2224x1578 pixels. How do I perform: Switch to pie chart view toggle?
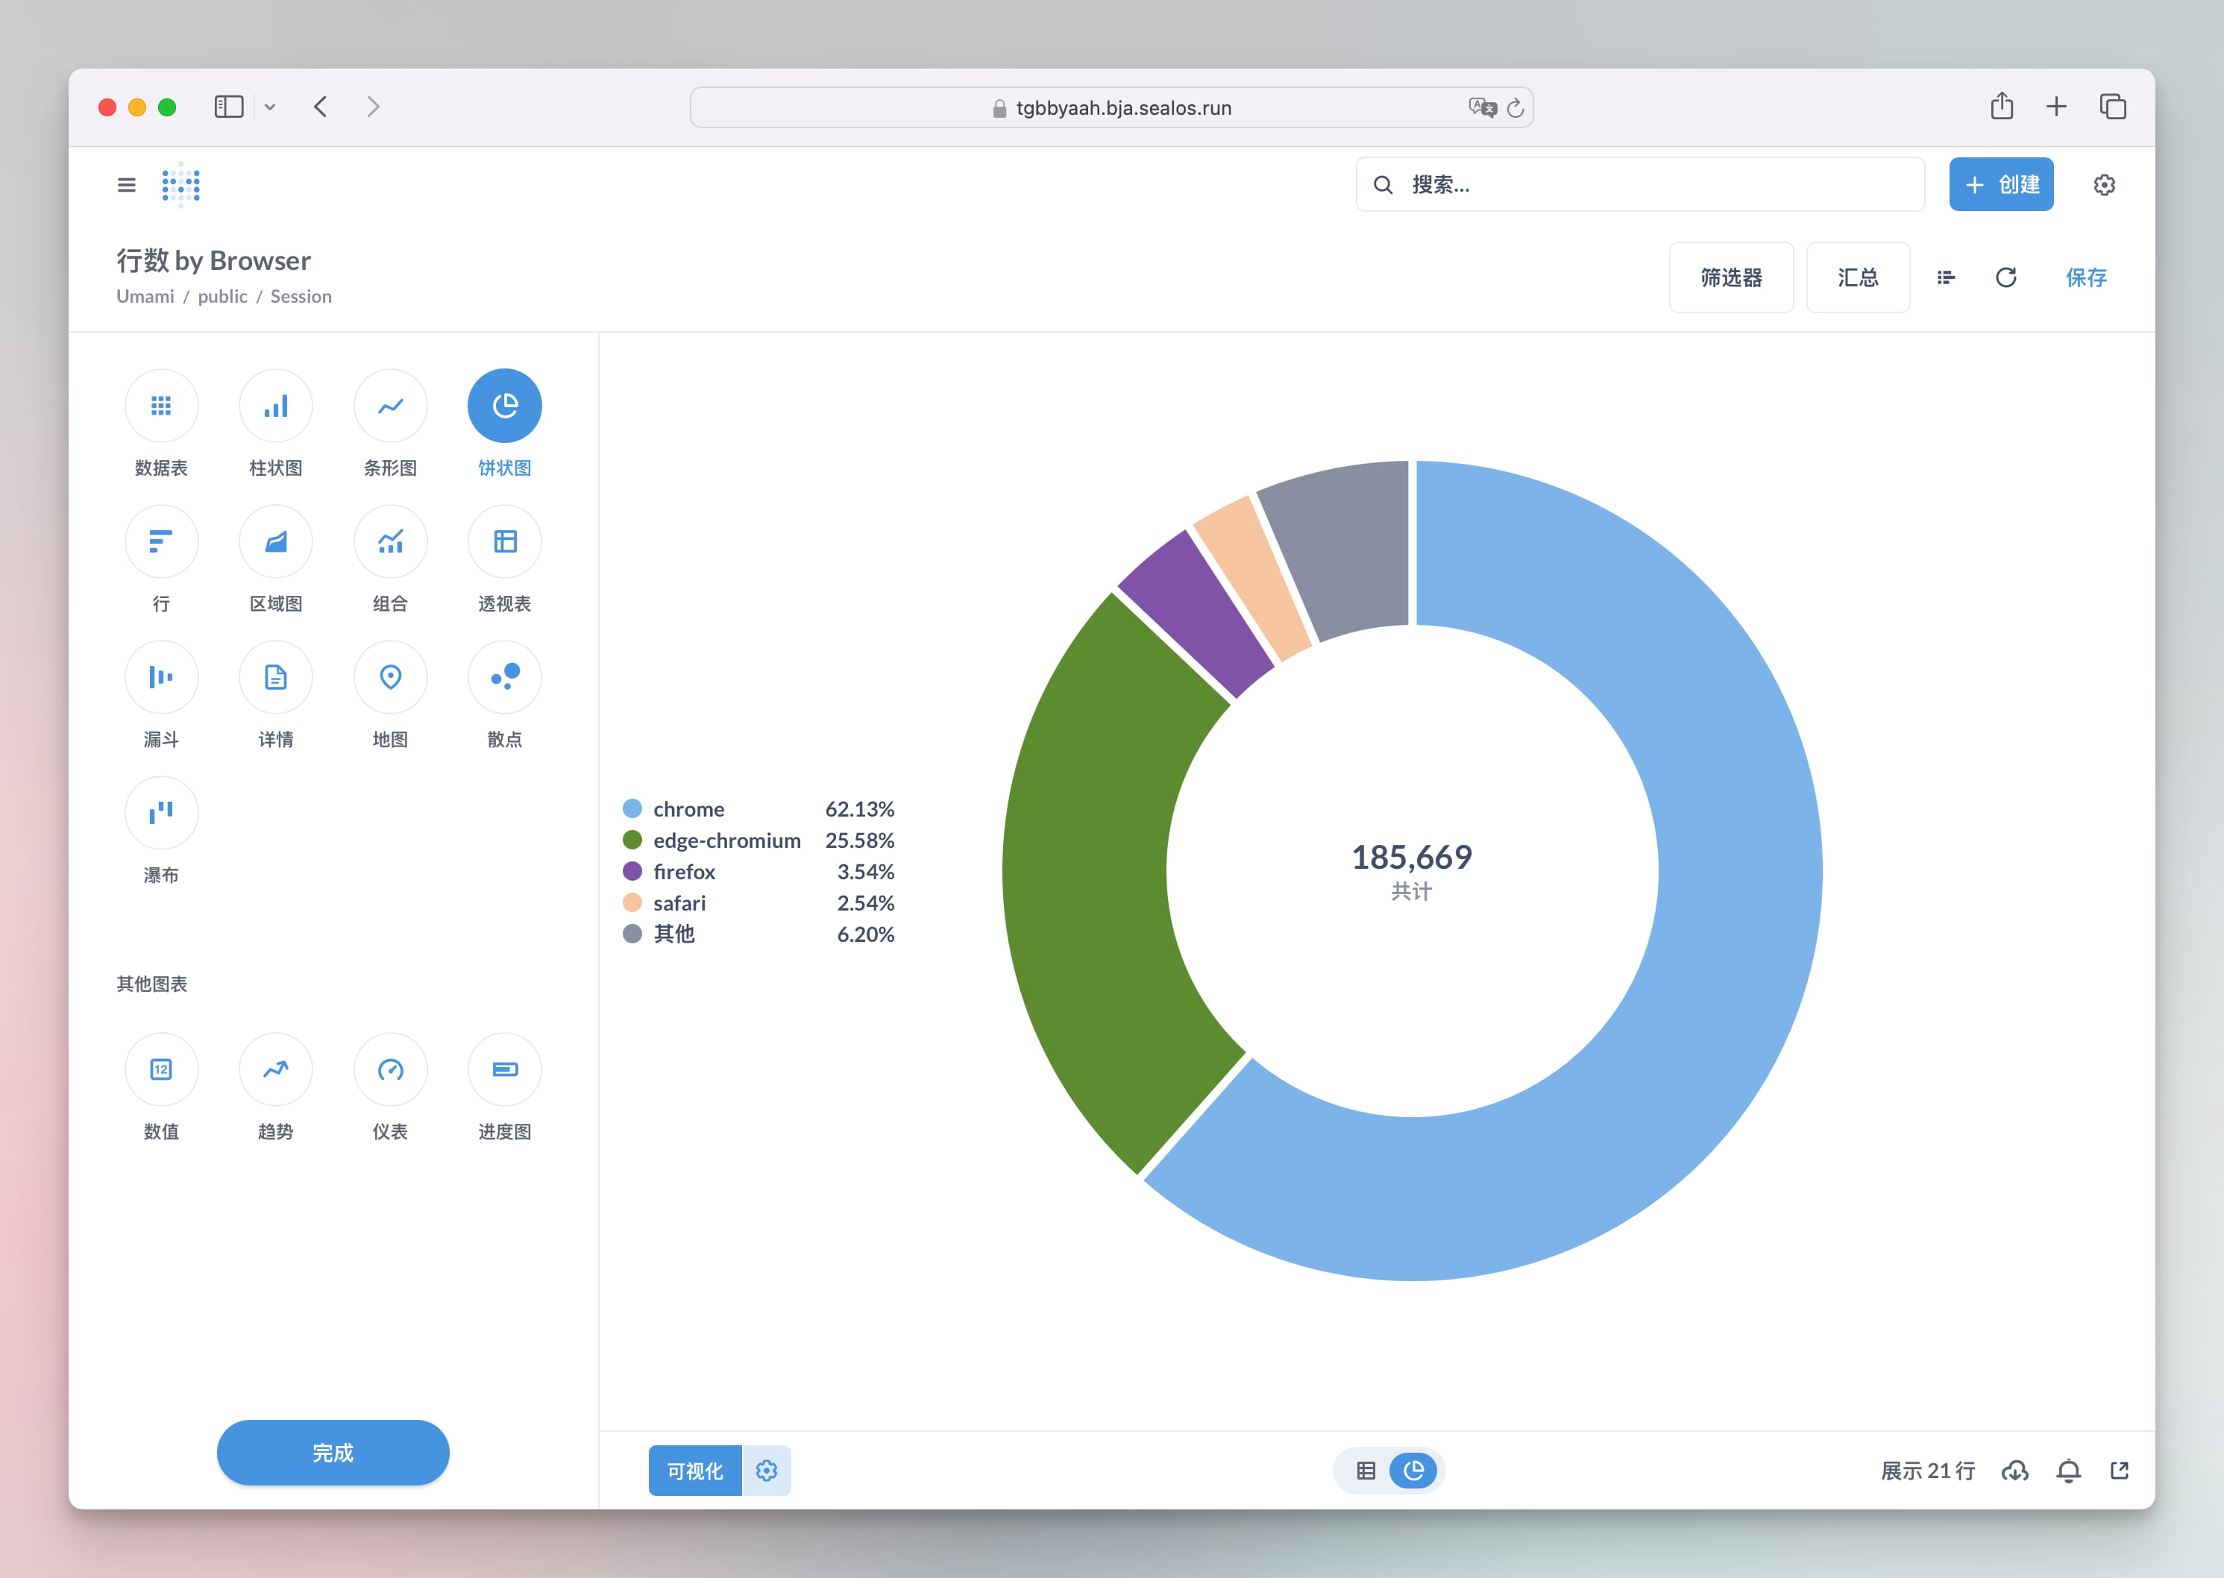pyautogui.click(x=1414, y=1470)
